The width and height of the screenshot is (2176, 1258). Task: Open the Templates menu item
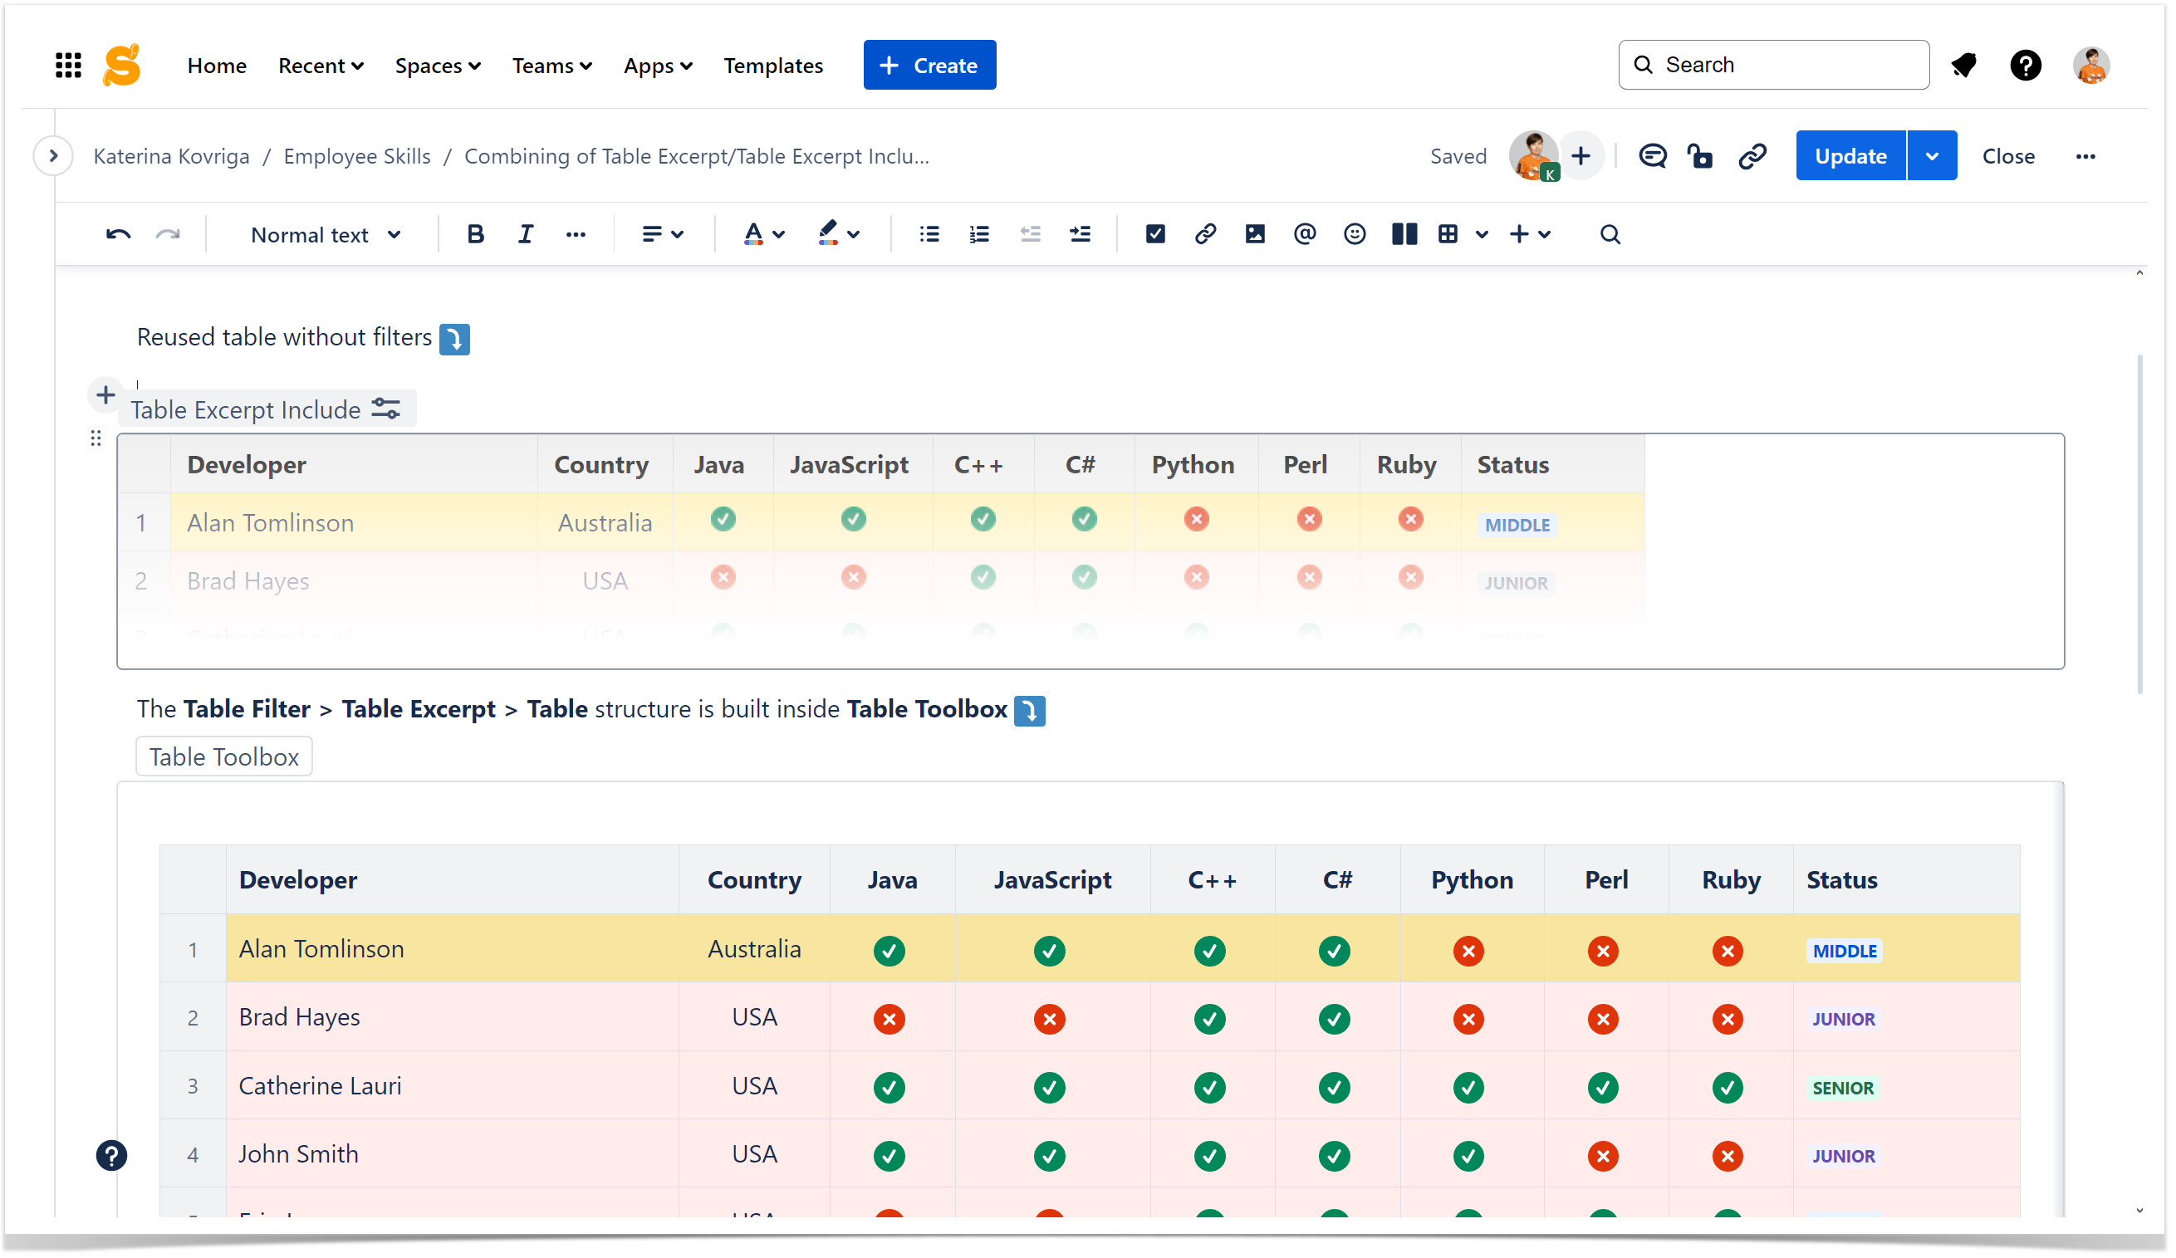[774, 66]
